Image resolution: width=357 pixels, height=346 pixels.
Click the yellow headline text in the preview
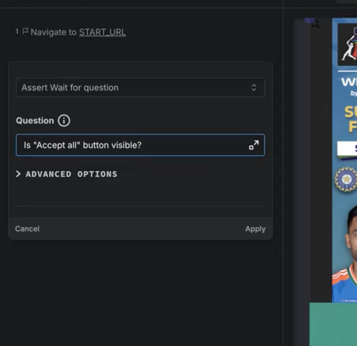point(350,119)
